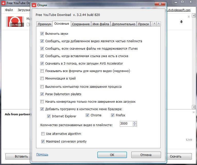Enable Начать конвертацию только после завершения загрузок
The image size is (197, 165).
(x=42, y=101)
